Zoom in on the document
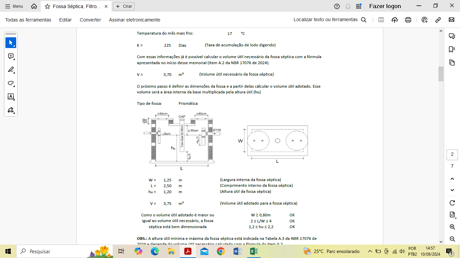Screen dimensions: 460x258 pyautogui.click(x=452, y=227)
